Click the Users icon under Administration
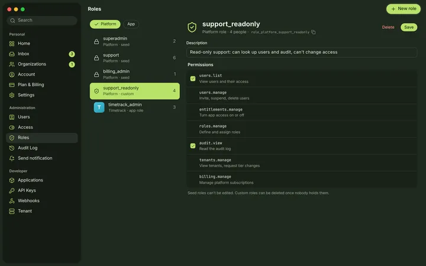 click(12, 117)
